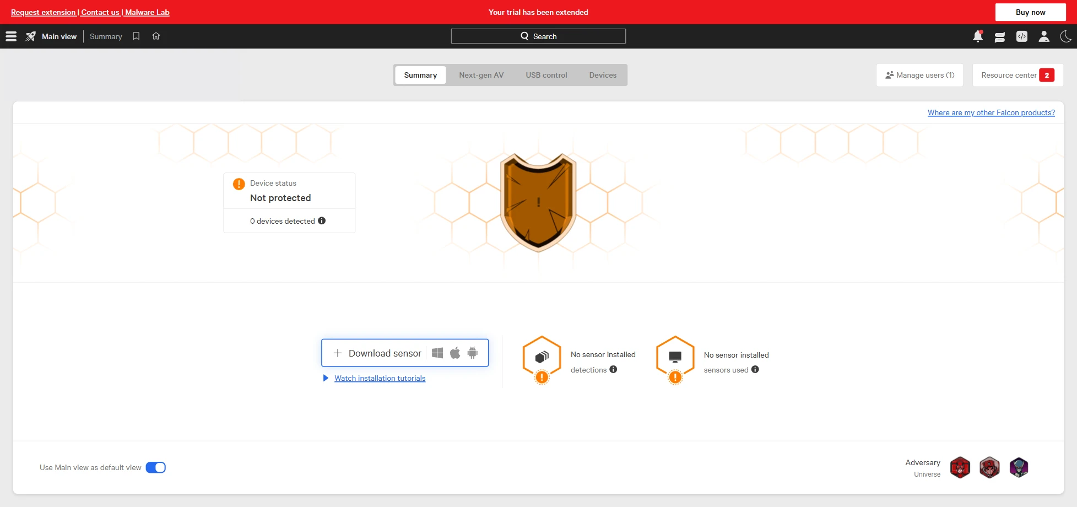
Task: Click Main view in the top bar
Action: click(59, 36)
